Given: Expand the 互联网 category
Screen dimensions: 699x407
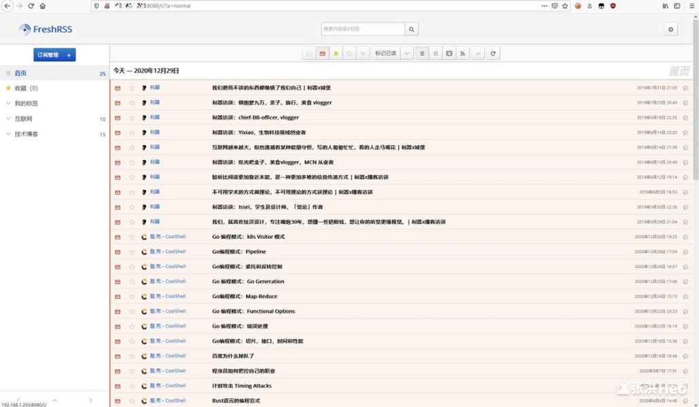Looking at the screenshot, I should (x=8, y=119).
